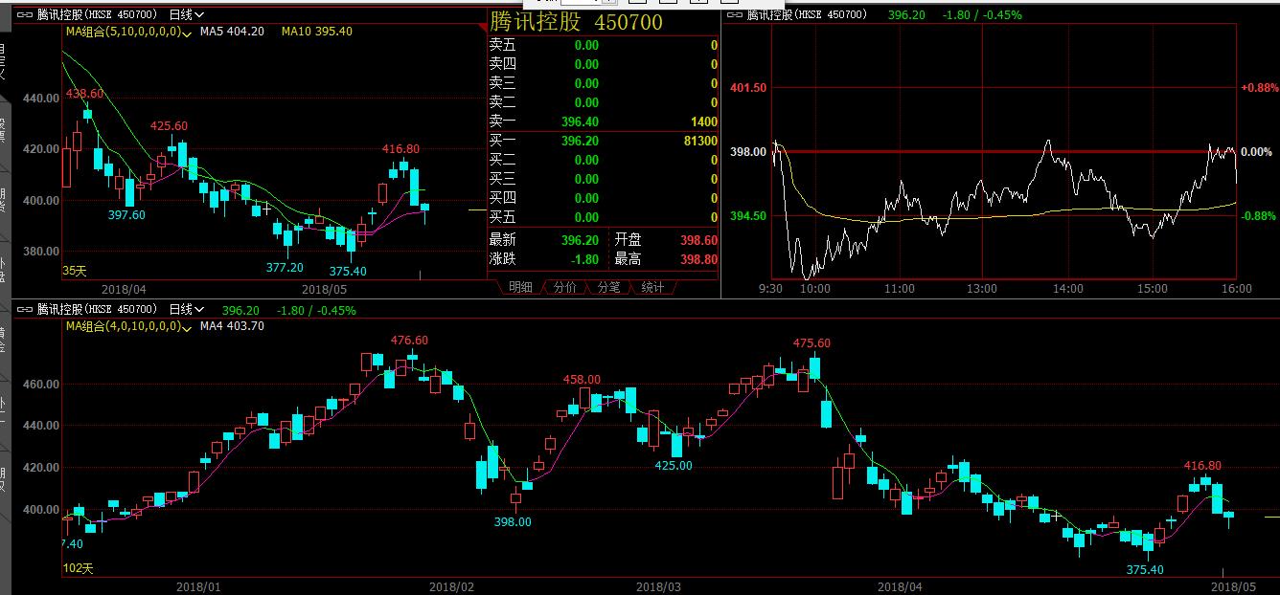This screenshot has width=1280, height=595.
Task: Click the -0.88% axis label in intraday chart
Action: tap(1260, 216)
